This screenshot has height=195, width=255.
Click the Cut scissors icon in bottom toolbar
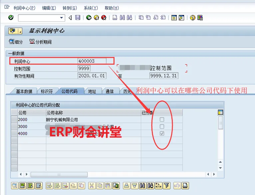[92, 186]
